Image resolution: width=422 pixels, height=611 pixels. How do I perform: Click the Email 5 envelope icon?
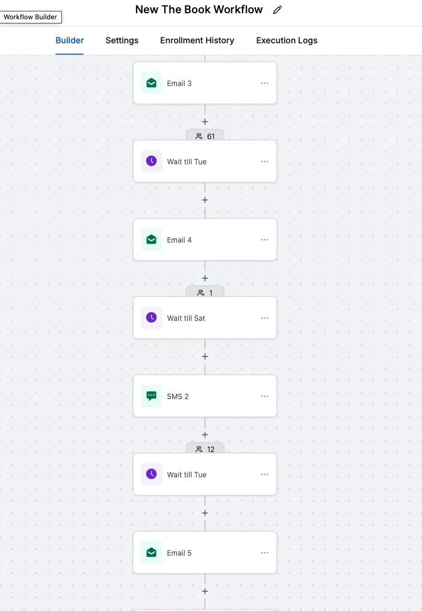[x=151, y=553]
